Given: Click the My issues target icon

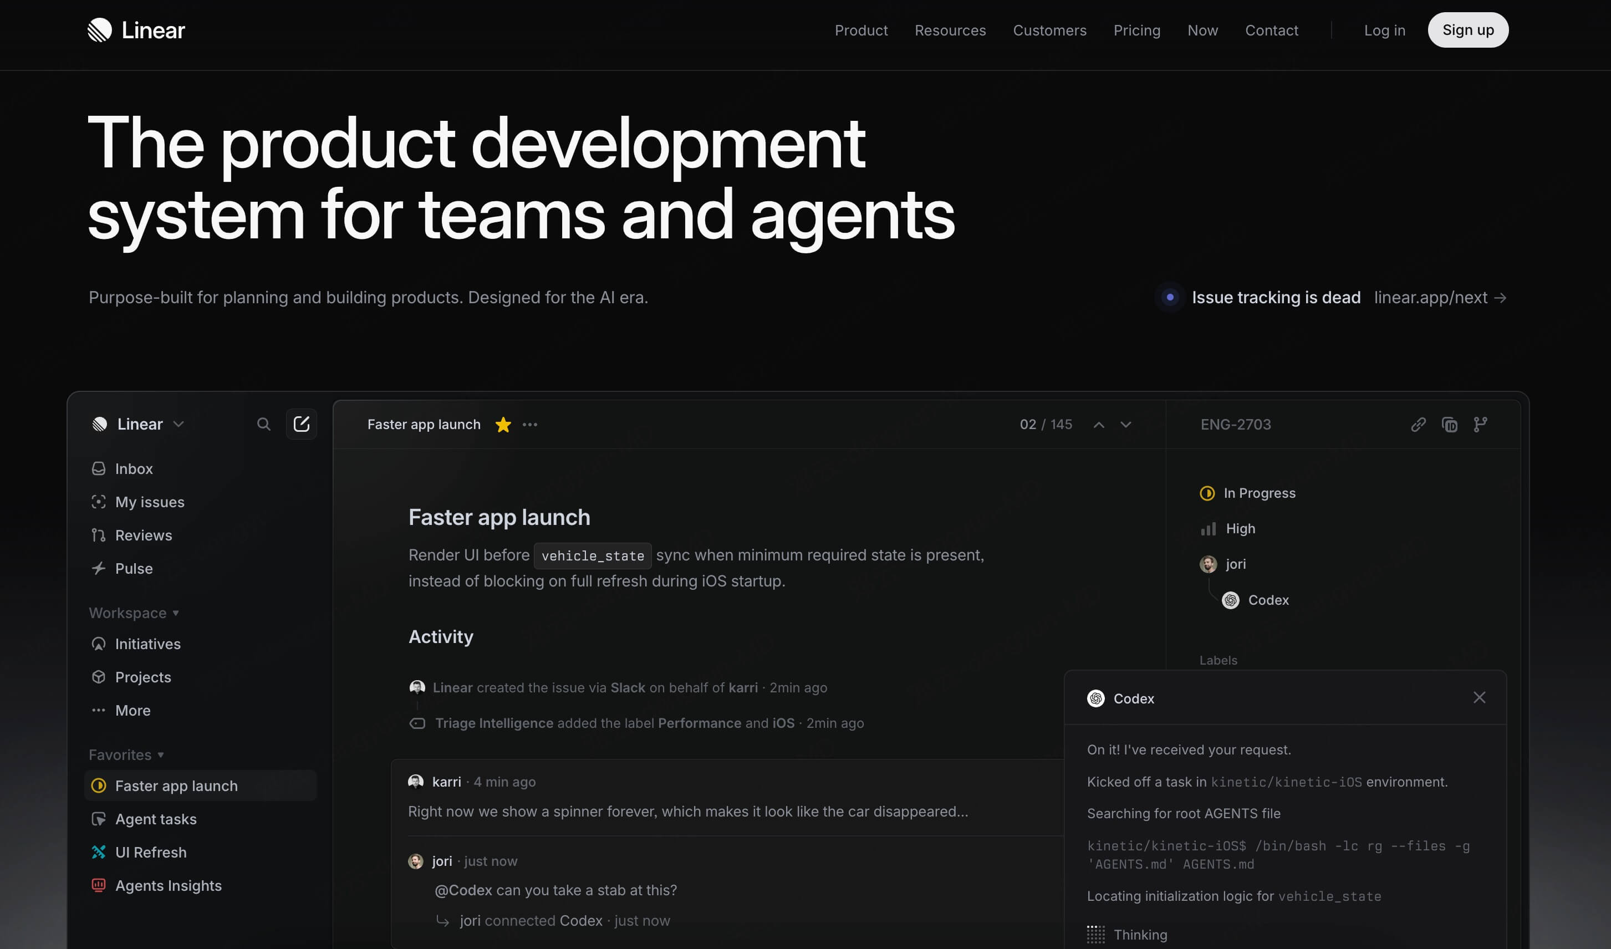Looking at the screenshot, I should (x=99, y=502).
